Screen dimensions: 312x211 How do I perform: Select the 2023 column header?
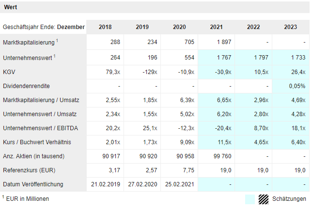pyautogui.click(x=291, y=27)
